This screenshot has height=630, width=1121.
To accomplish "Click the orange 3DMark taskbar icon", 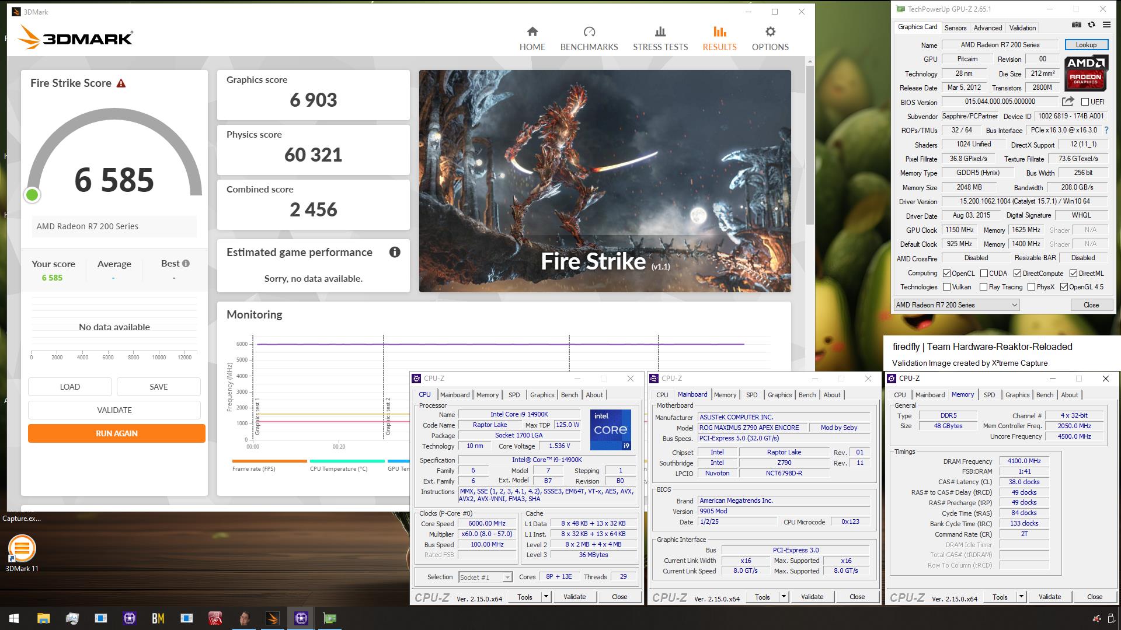I will click(x=272, y=618).
